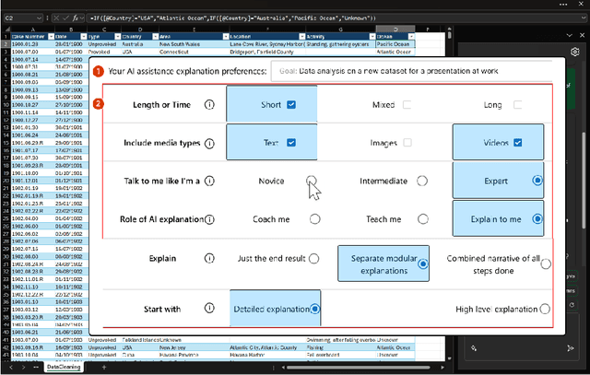
Task: Enable the Images media type checkbox
Action: [407, 143]
